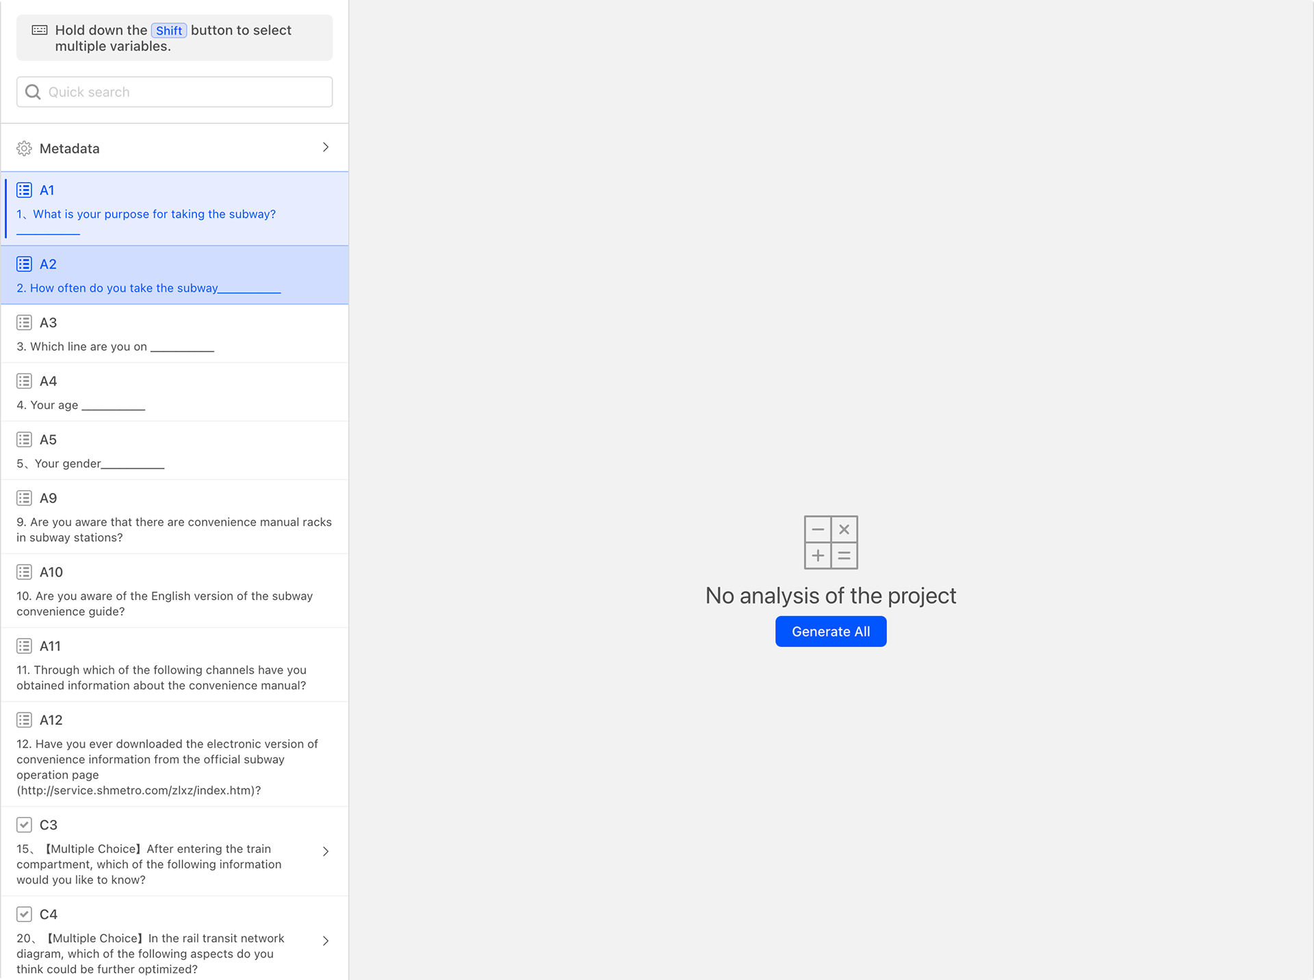This screenshot has width=1314, height=980.
Task: Click the Metadata label
Action: pyautogui.click(x=69, y=148)
